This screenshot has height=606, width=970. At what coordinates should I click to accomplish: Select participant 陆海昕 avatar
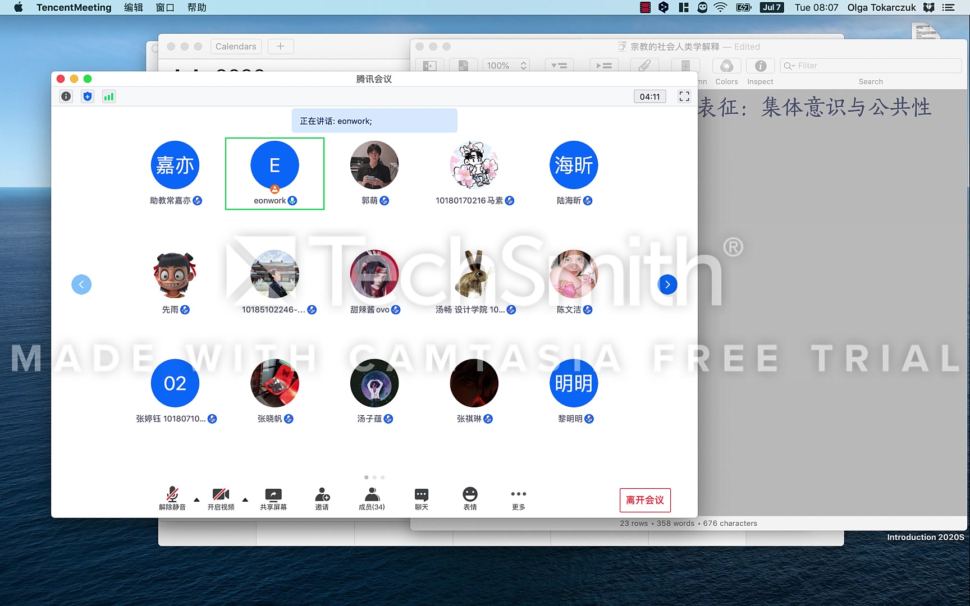[x=574, y=165]
